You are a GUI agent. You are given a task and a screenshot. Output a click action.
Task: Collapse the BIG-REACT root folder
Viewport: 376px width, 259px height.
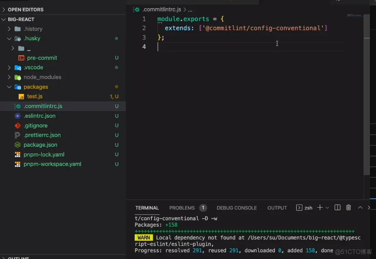point(4,19)
